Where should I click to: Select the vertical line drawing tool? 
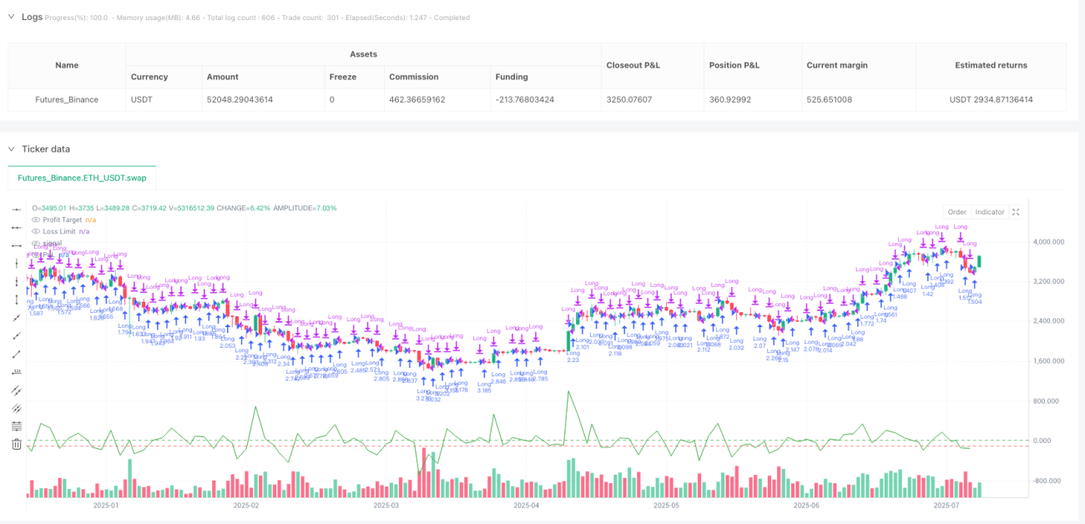[16, 264]
